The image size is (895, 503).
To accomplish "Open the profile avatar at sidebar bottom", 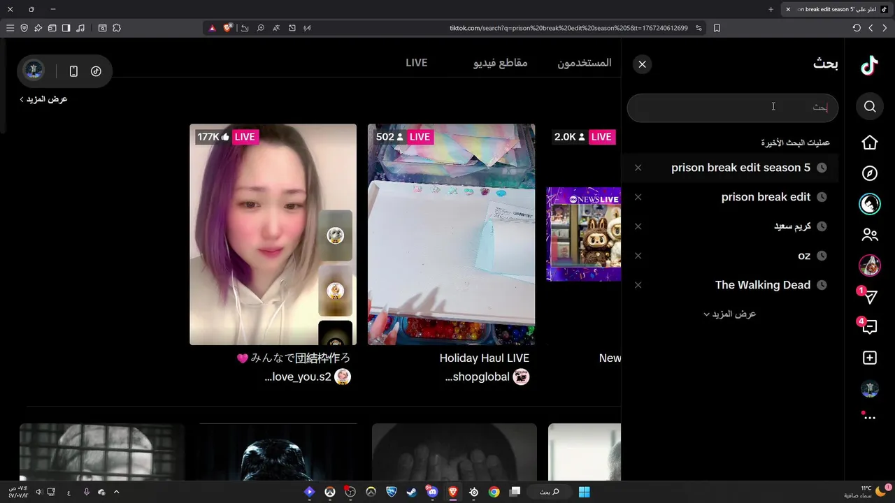I will [x=870, y=389].
